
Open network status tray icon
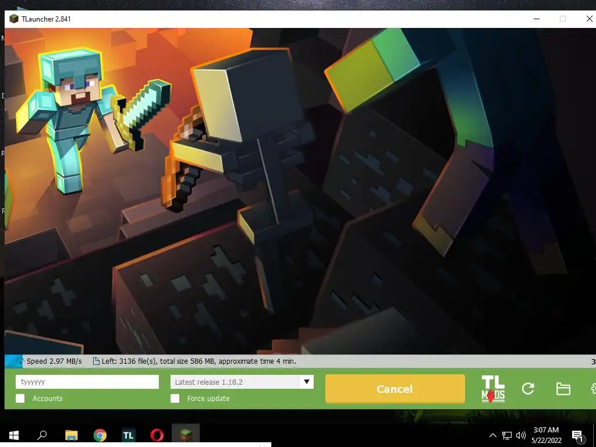coord(507,435)
